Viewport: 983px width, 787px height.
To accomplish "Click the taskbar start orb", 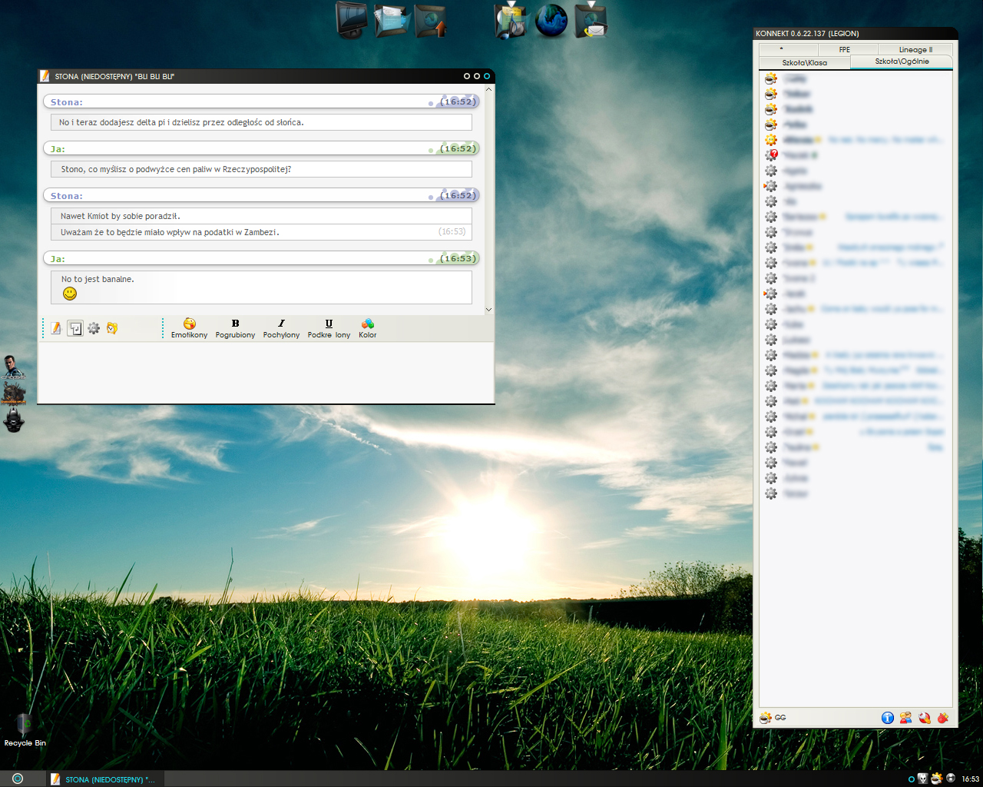I will point(18,779).
